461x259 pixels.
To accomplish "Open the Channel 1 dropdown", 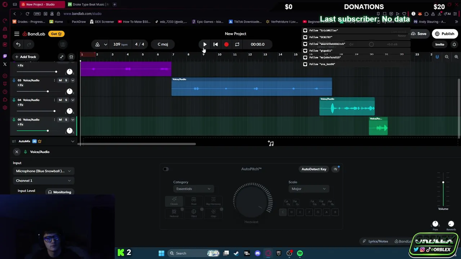I will tap(43, 181).
